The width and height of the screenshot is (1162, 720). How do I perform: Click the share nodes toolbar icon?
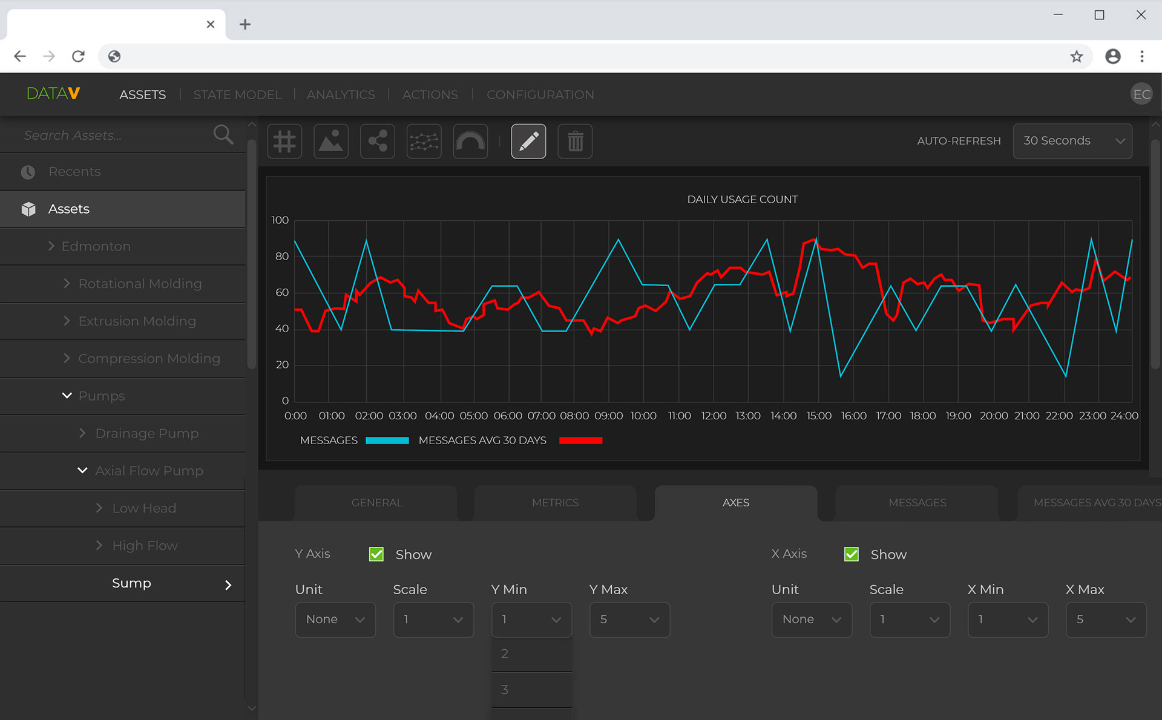[378, 142]
